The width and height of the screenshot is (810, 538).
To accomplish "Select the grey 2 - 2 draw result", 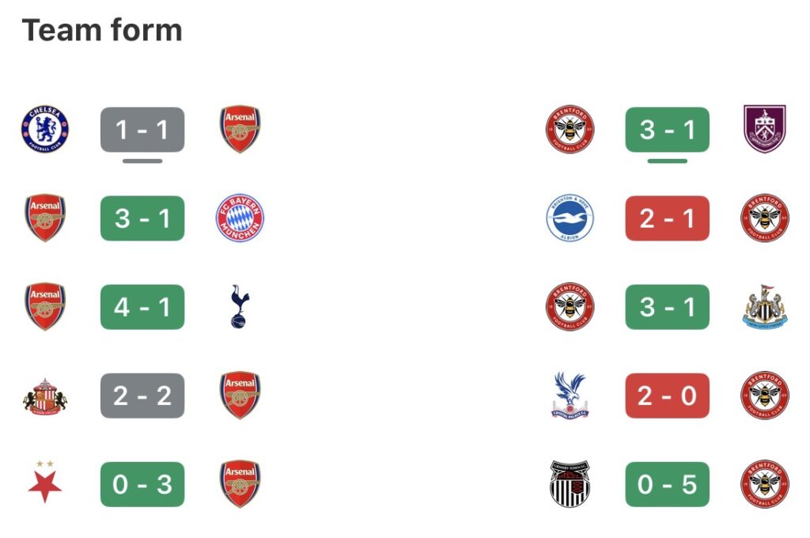I will 142,396.
